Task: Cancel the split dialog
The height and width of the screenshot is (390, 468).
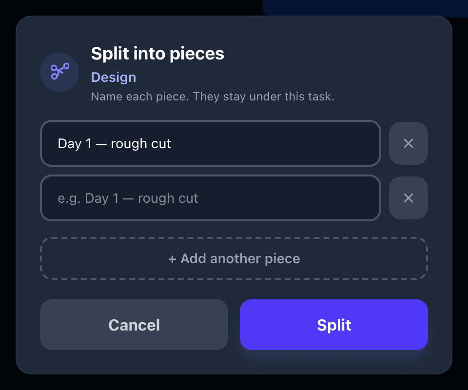Action: point(134,325)
